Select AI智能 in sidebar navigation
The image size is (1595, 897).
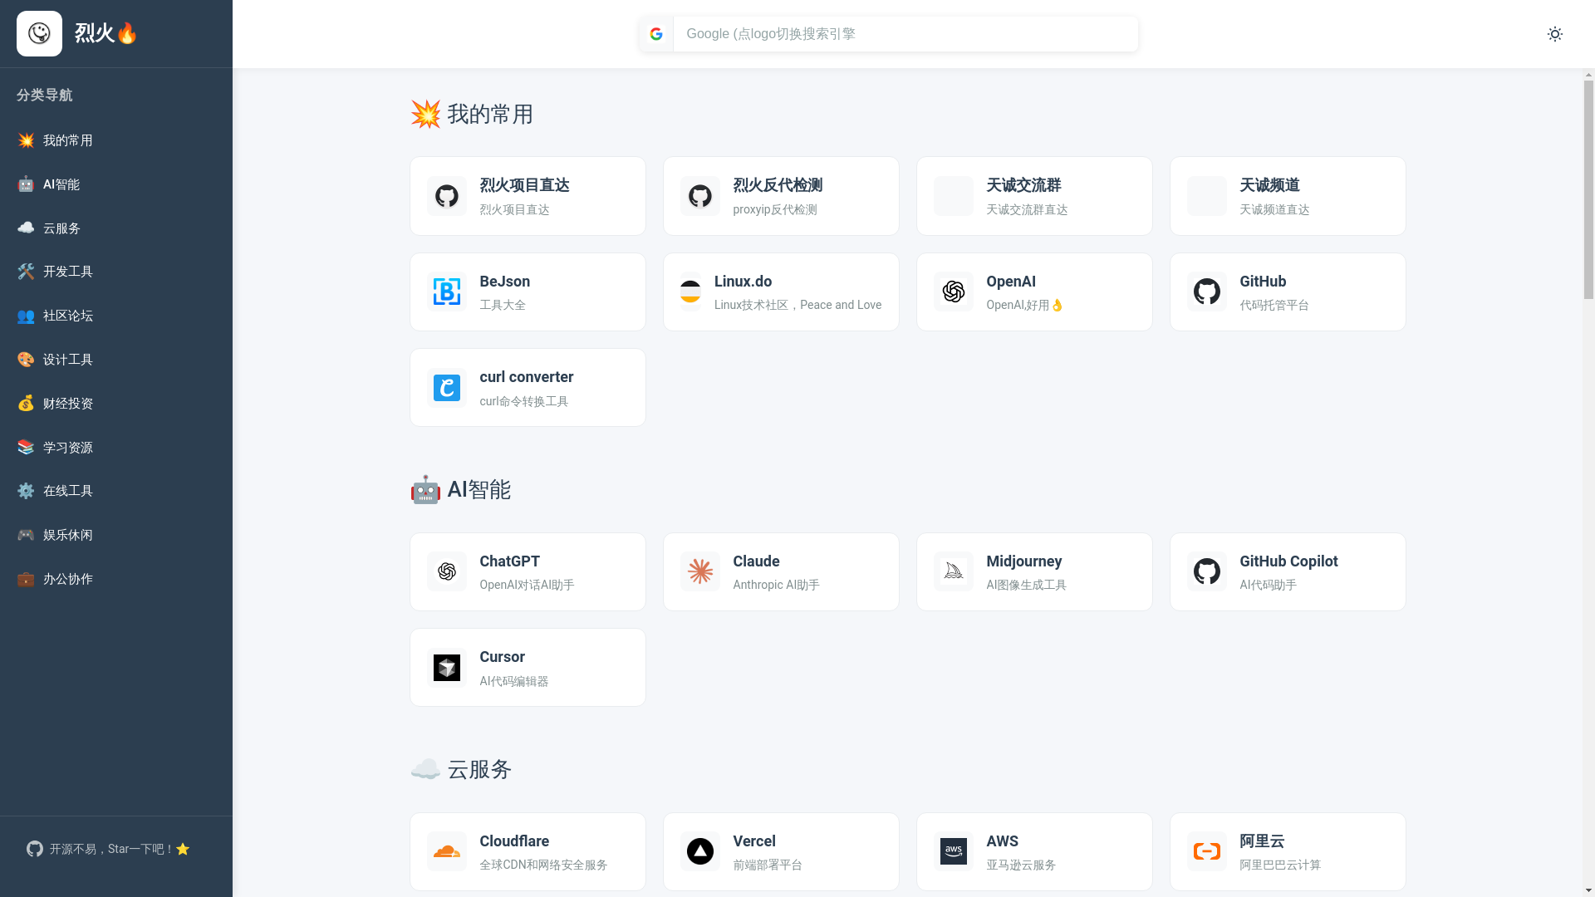pyautogui.click(x=116, y=184)
